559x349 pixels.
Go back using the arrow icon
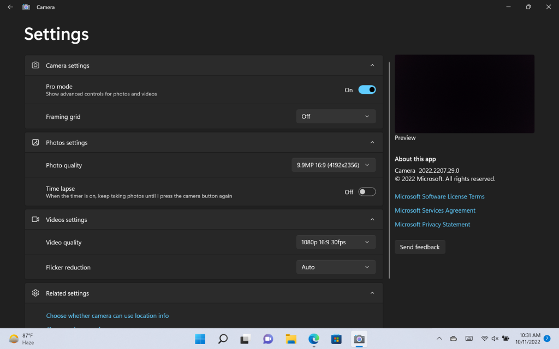10,7
